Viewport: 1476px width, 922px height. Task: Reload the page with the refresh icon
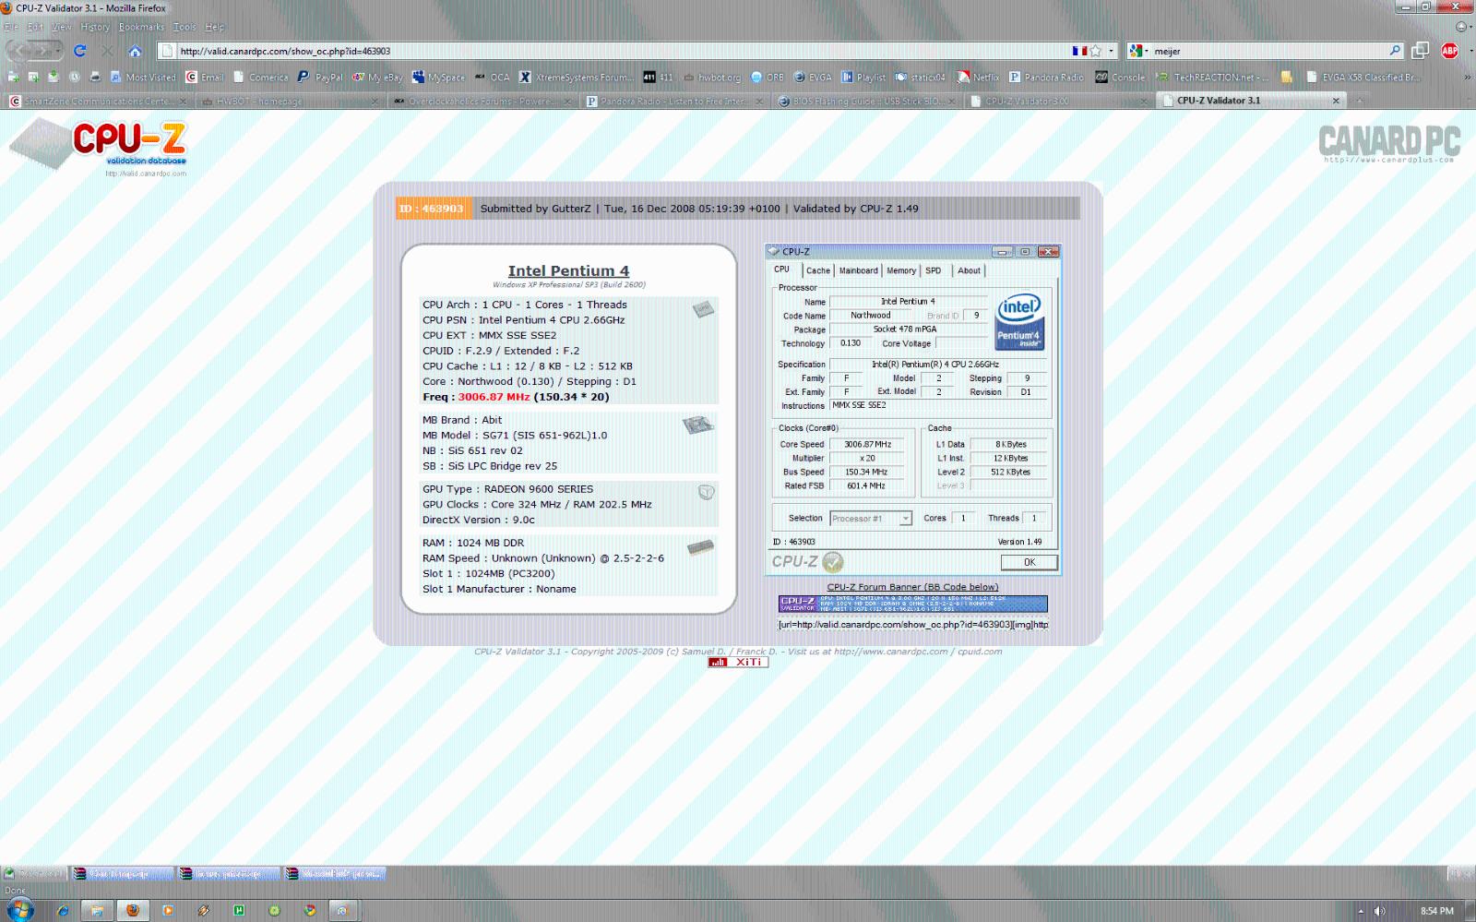[x=80, y=51]
